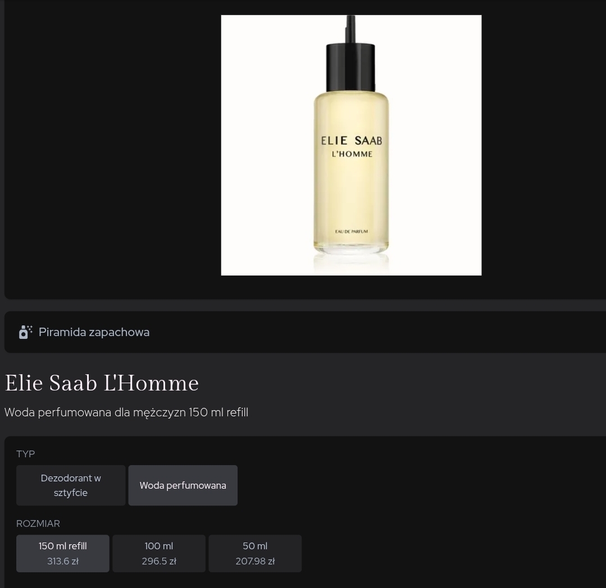This screenshot has width=606, height=588.
Task: Click the Piramida zapachowa text label
Action: coord(94,332)
